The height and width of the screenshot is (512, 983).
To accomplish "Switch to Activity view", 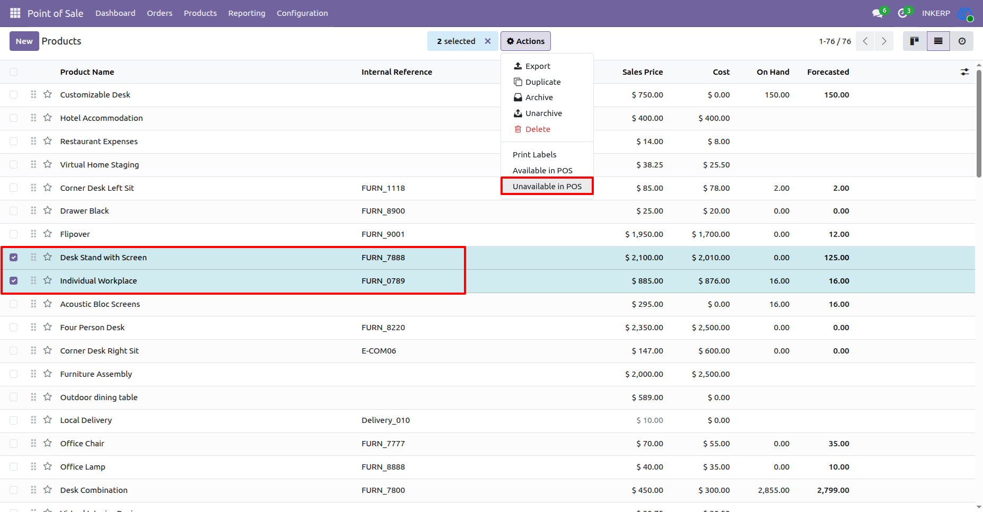I will click(962, 41).
